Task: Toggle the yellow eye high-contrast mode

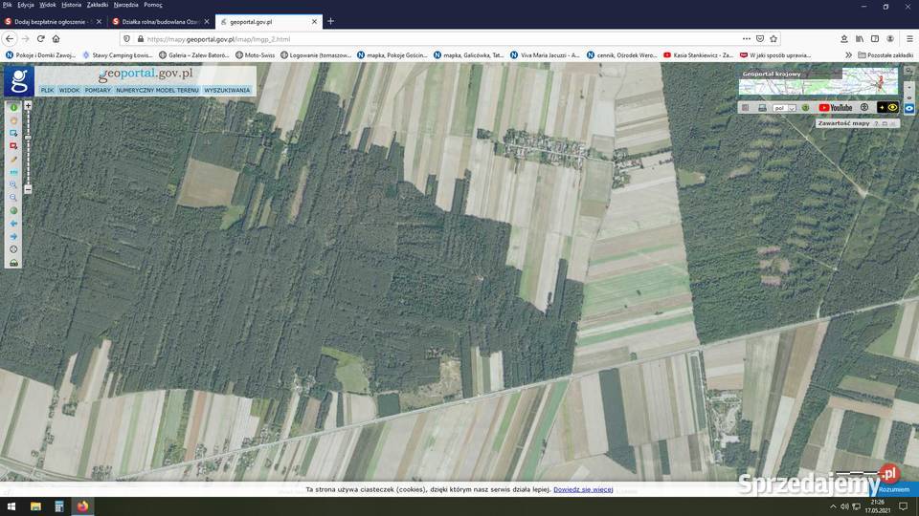Action: tap(887, 108)
